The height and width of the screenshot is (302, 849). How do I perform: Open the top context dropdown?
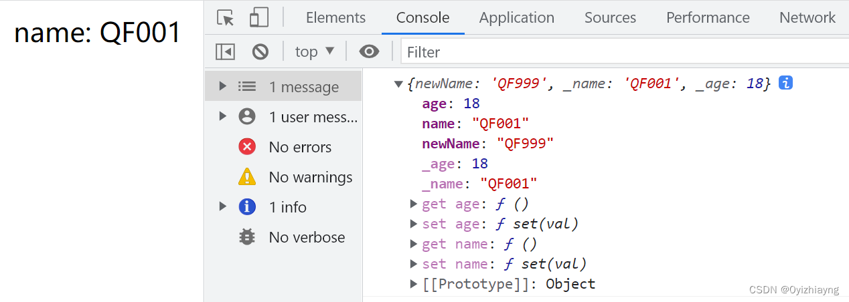coord(314,51)
